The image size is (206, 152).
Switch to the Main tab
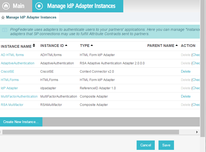[x=16, y=6]
